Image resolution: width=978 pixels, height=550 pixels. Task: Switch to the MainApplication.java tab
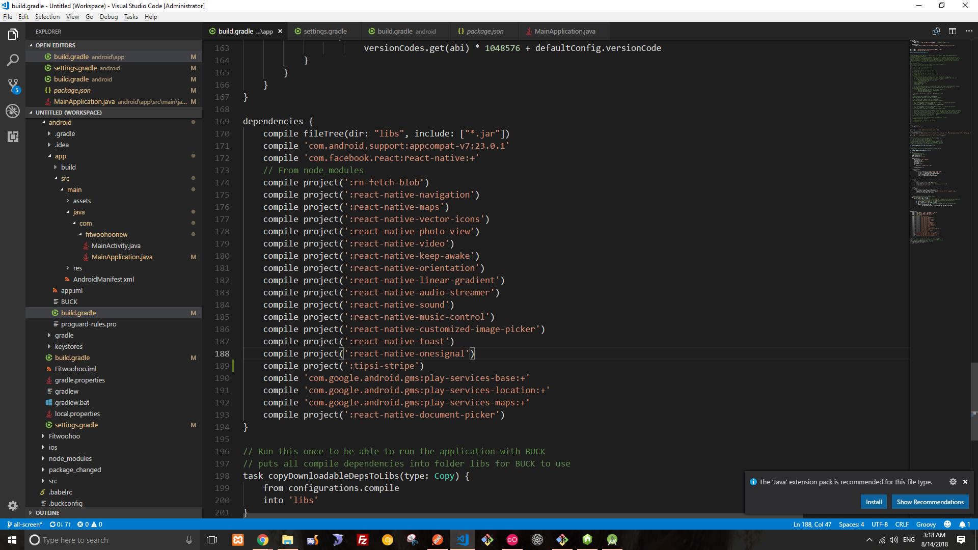(564, 31)
